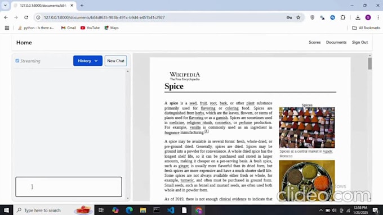Click the 'ginger' link in the article

pos(184,166)
